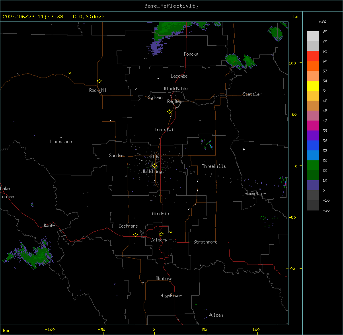Click the yellow diamond marker between Olds and Didsbury

pos(154,166)
